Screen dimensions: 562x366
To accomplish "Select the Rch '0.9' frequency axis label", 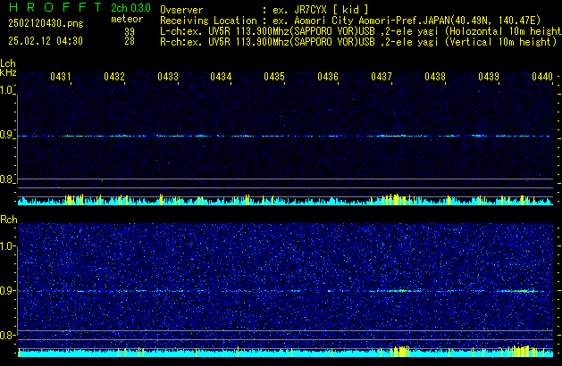I will pos(6,291).
